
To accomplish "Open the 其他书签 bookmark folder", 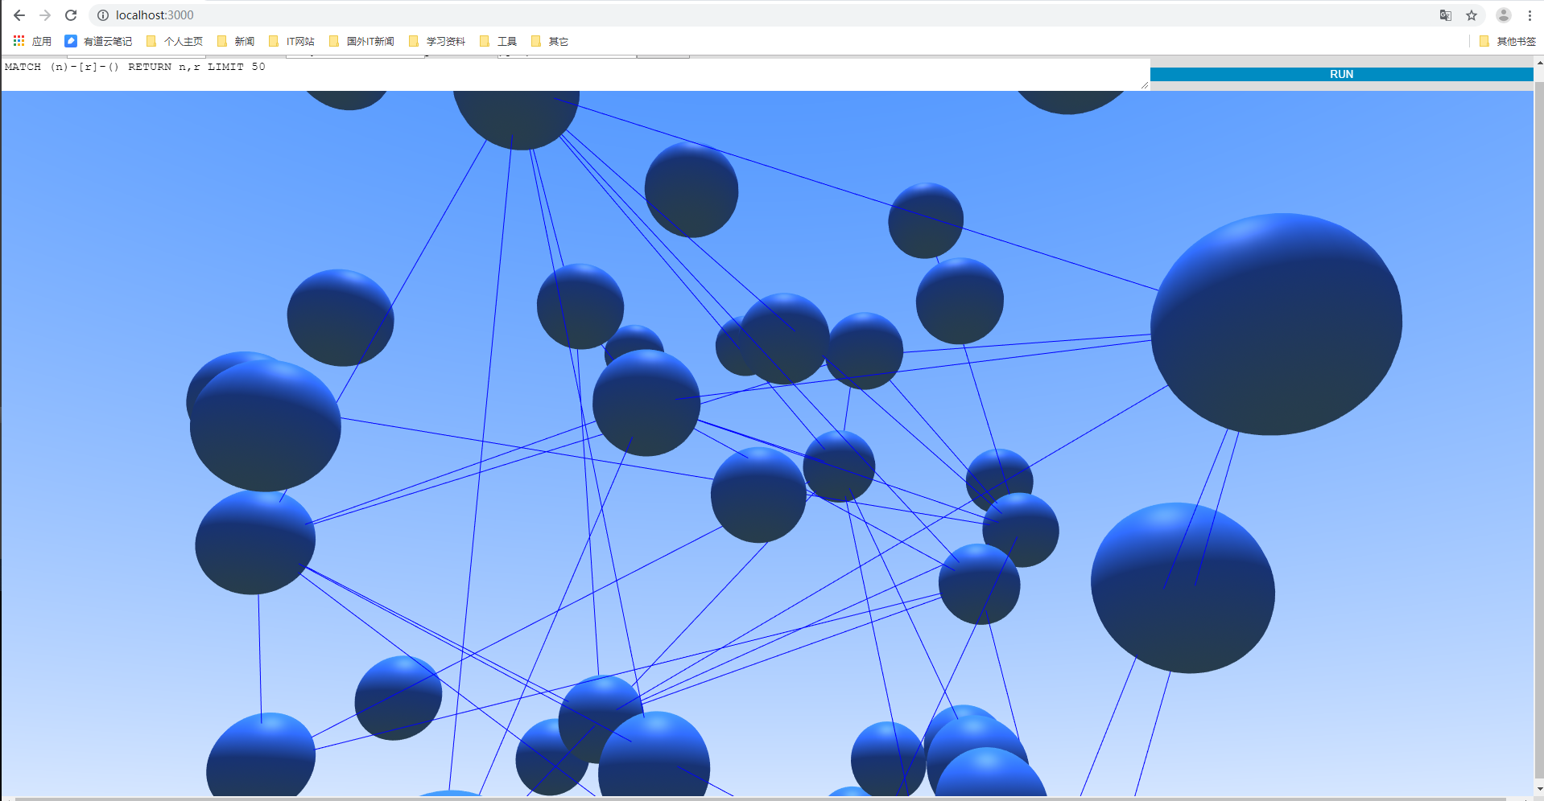I will (1508, 41).
